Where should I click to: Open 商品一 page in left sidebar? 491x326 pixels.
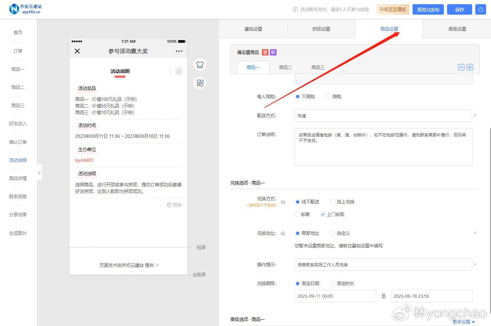pyautogui.click(x=18, y=69)
